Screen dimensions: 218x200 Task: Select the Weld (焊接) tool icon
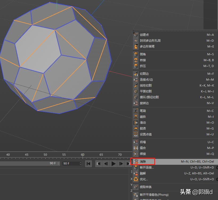(136, 154)
